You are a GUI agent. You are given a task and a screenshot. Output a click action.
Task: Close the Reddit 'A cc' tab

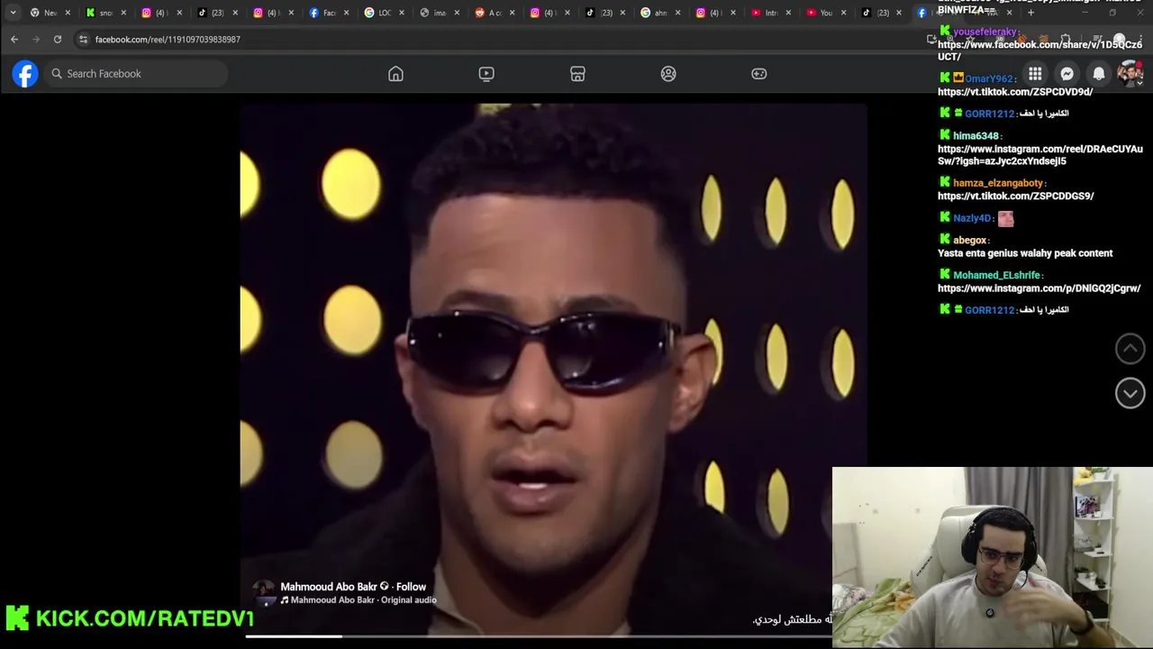[513, 13]
